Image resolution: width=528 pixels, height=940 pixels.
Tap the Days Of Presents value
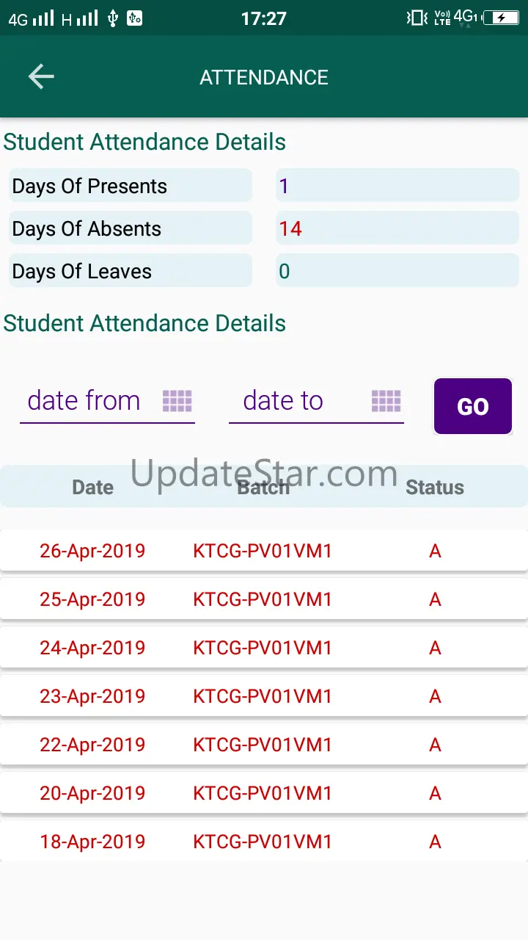point(285,187)
